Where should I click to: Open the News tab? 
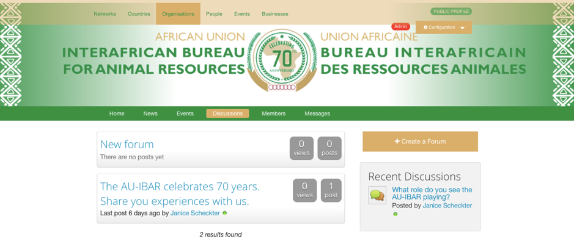[150, 113]
